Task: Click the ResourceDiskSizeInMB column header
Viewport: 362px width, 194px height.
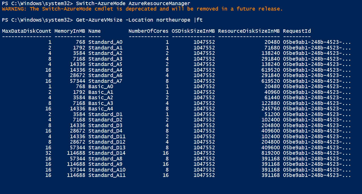Action: (x=249, y=31)
